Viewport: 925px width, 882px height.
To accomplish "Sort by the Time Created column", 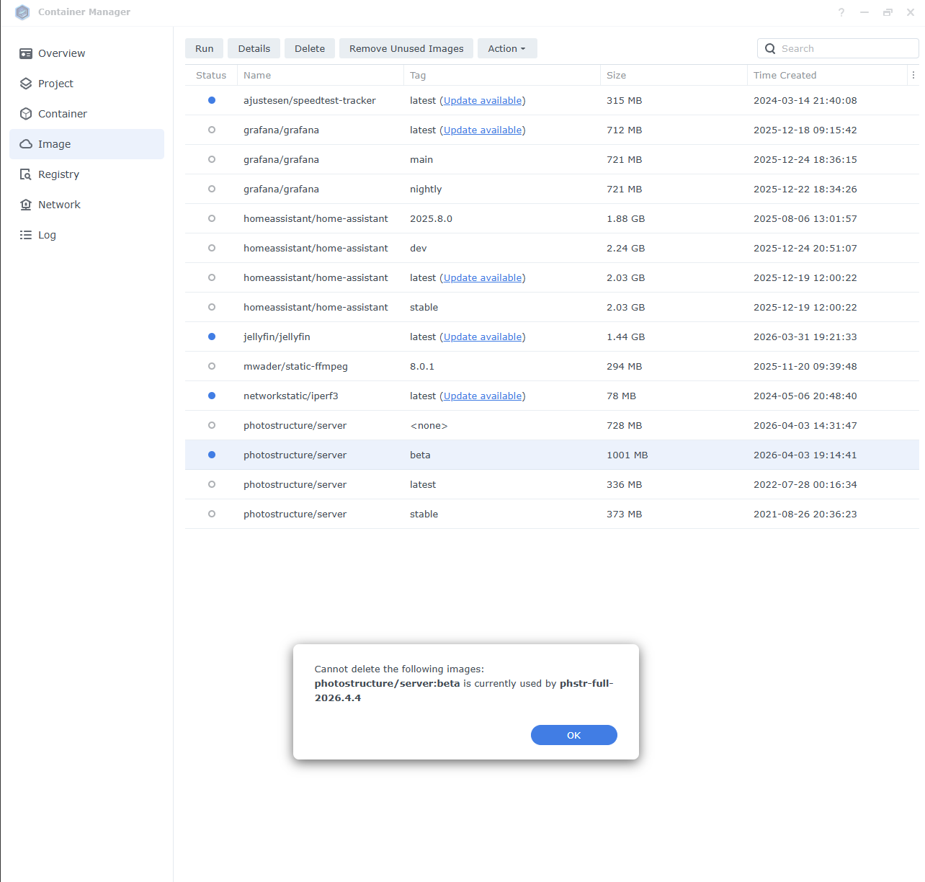I will click(x=785, y=75).
